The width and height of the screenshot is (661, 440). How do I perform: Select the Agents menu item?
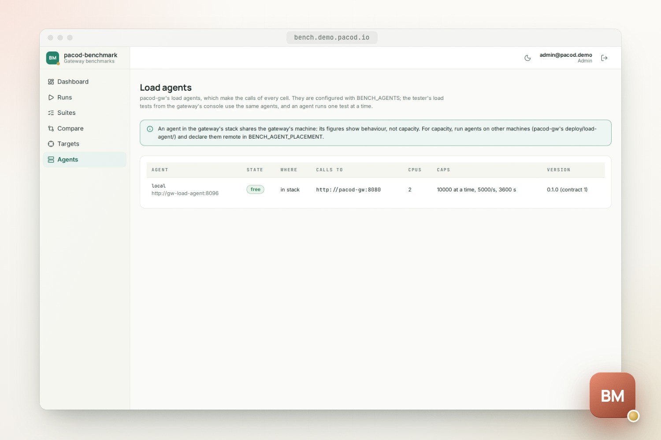(x=85, y=160)
